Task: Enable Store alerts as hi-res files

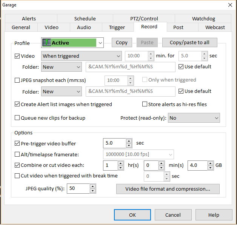Action: click(x=145, y=104)
